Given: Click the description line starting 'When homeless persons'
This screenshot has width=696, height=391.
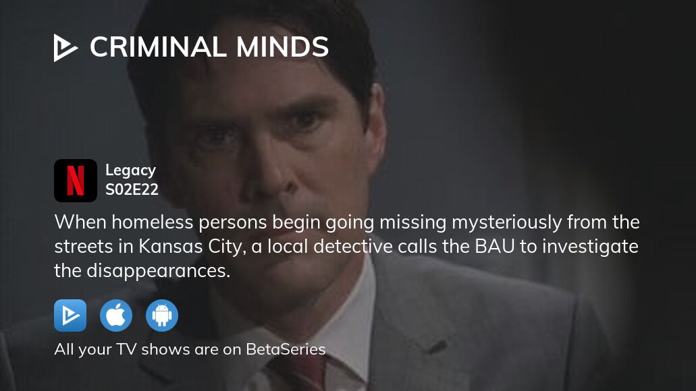Looking at the screenshot, I should (347, 222).
